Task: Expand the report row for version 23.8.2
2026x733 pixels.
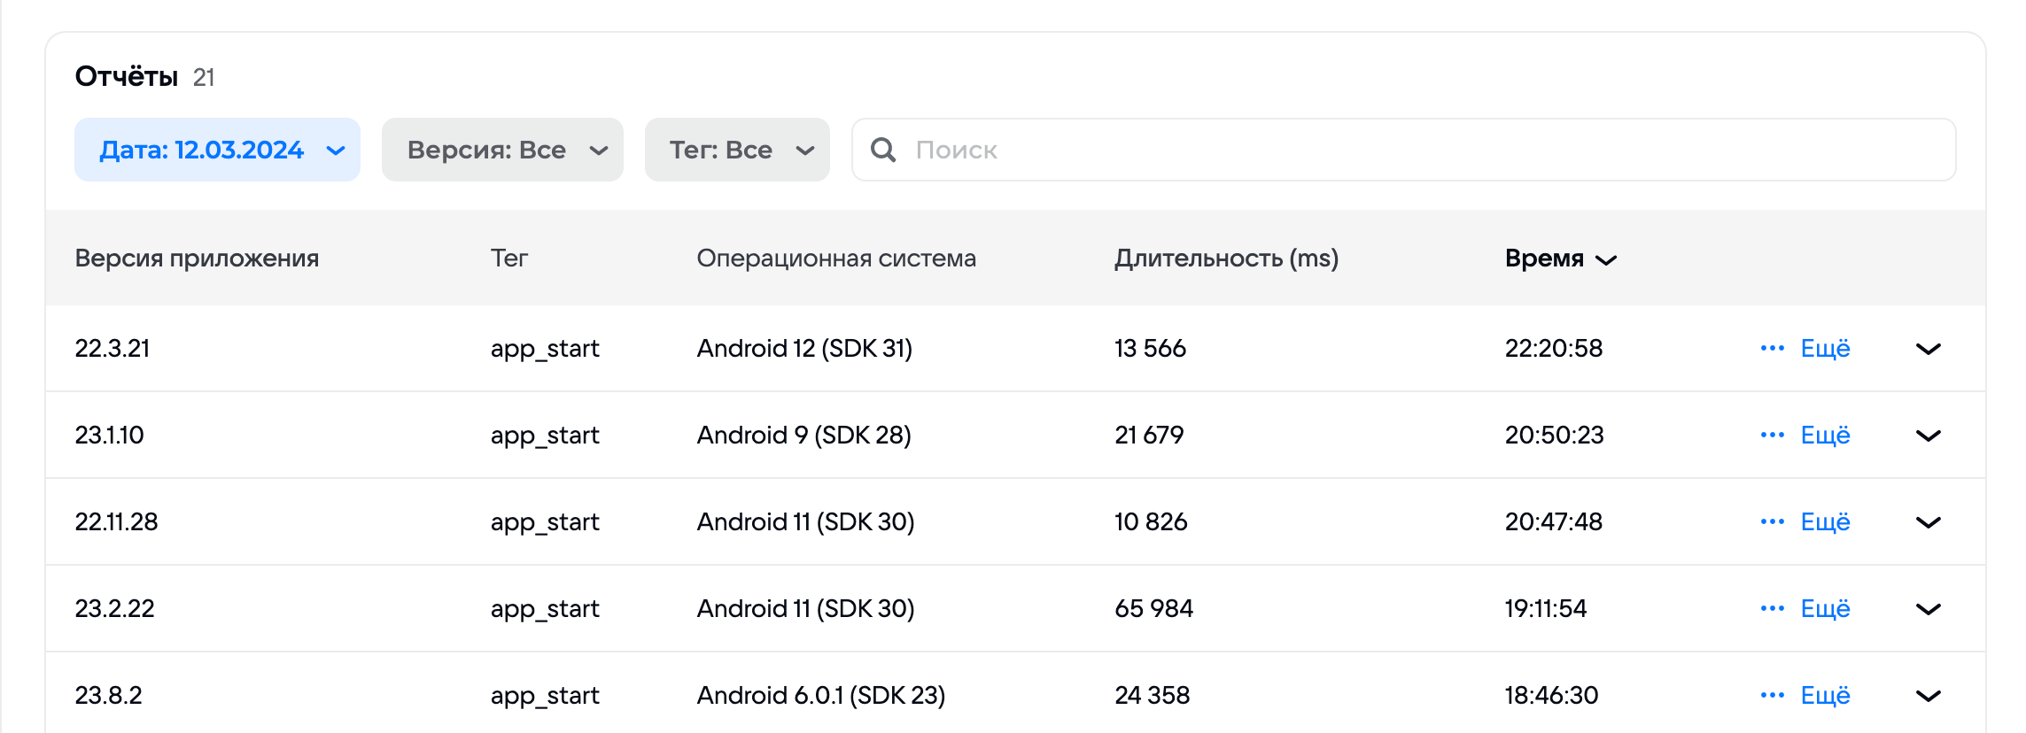Action: (x=1928, y=696)
